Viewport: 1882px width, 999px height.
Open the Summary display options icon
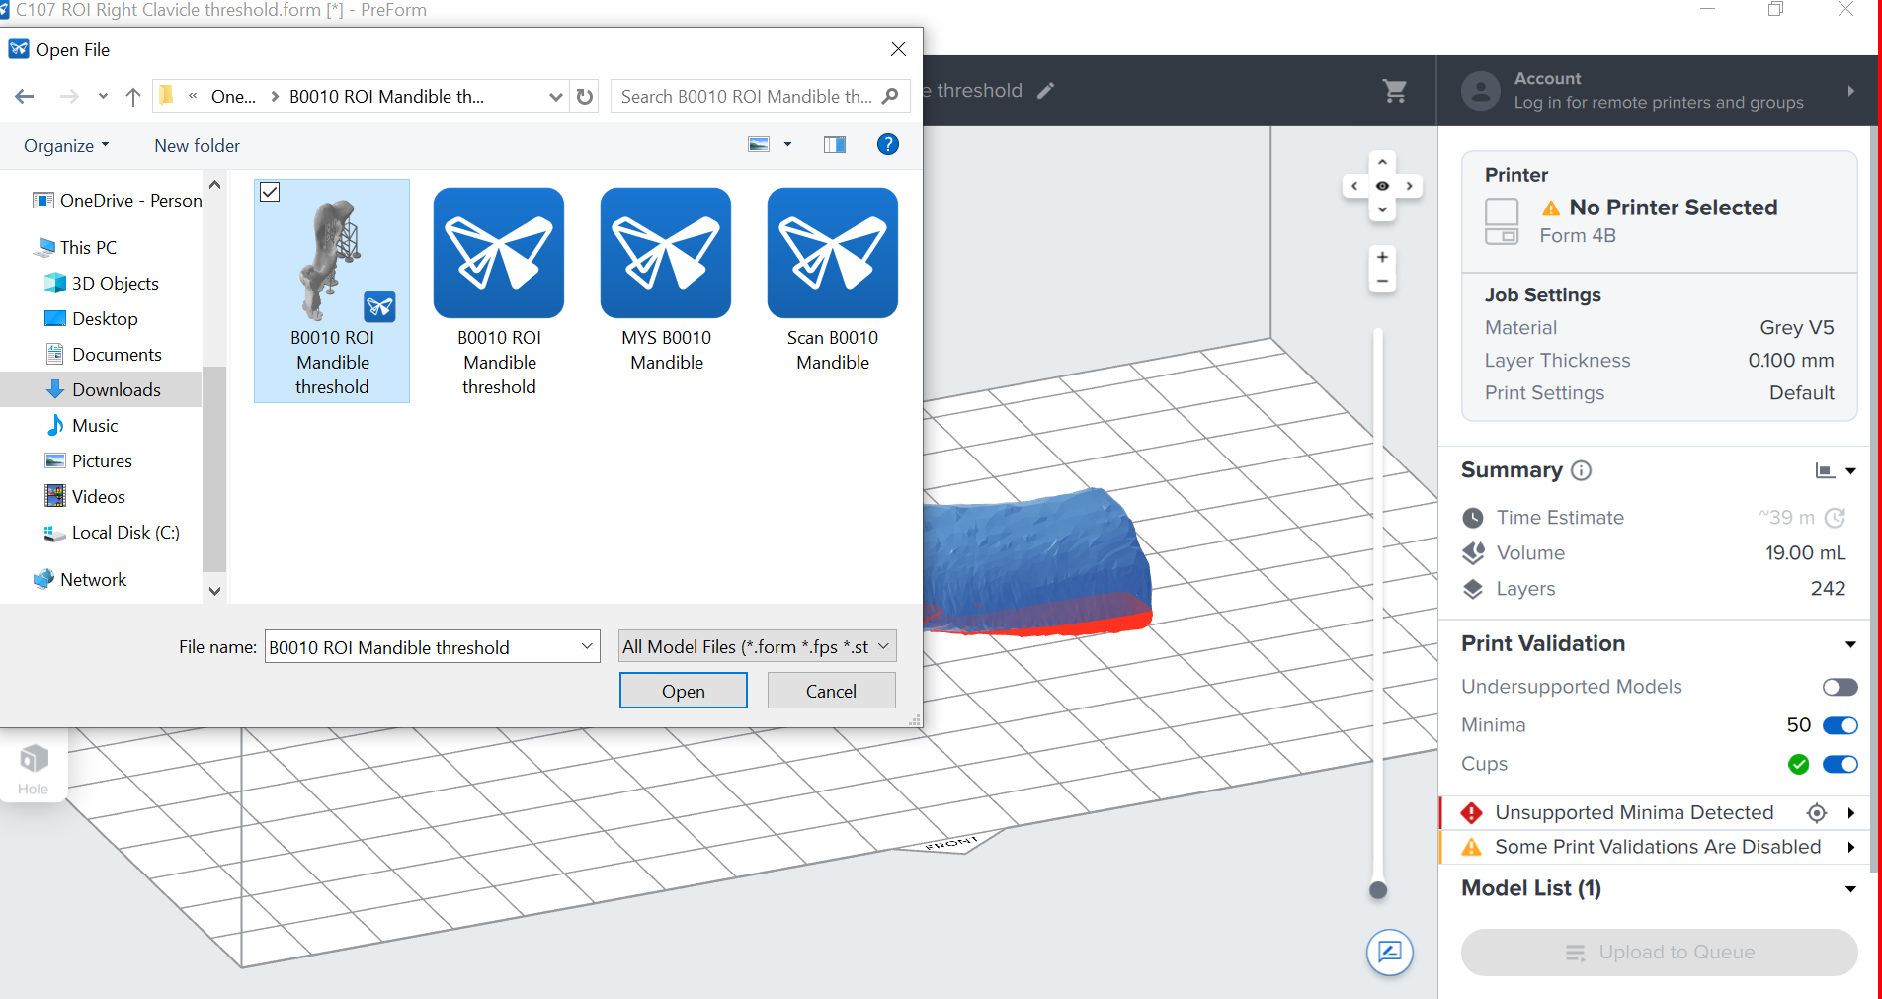pos(1824,470)
